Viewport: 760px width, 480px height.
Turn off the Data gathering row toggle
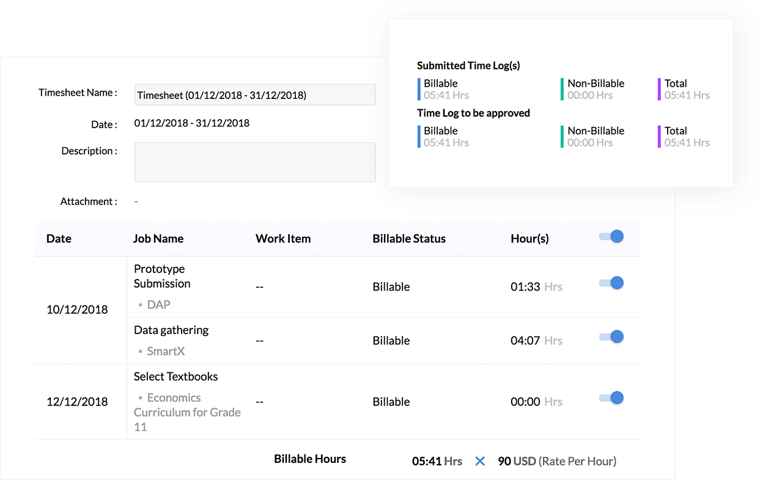tap(611, 336)
